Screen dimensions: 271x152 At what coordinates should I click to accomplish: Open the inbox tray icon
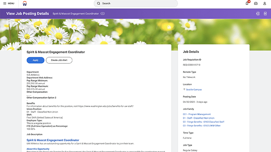point(256,3)
